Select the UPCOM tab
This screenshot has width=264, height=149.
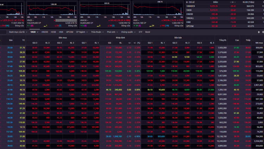tap(70, 32)
